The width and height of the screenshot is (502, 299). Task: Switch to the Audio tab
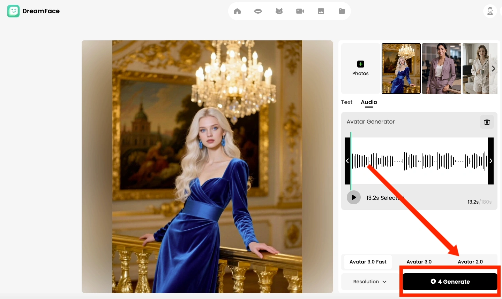(x=369, y=102)
